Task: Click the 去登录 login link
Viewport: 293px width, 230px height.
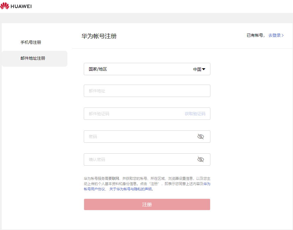Action: (276, 35)
